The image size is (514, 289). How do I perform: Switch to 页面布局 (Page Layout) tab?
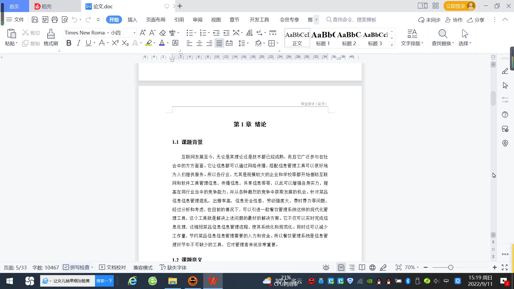[x=156, y=20]
